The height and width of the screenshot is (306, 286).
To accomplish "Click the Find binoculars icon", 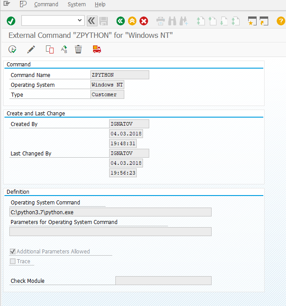I will (x=172, y=21).
